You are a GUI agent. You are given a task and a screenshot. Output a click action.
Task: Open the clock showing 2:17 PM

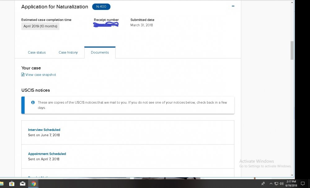(x=291, y=183)
